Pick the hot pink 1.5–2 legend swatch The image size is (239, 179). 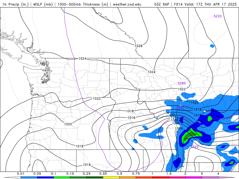coord(177,178)
